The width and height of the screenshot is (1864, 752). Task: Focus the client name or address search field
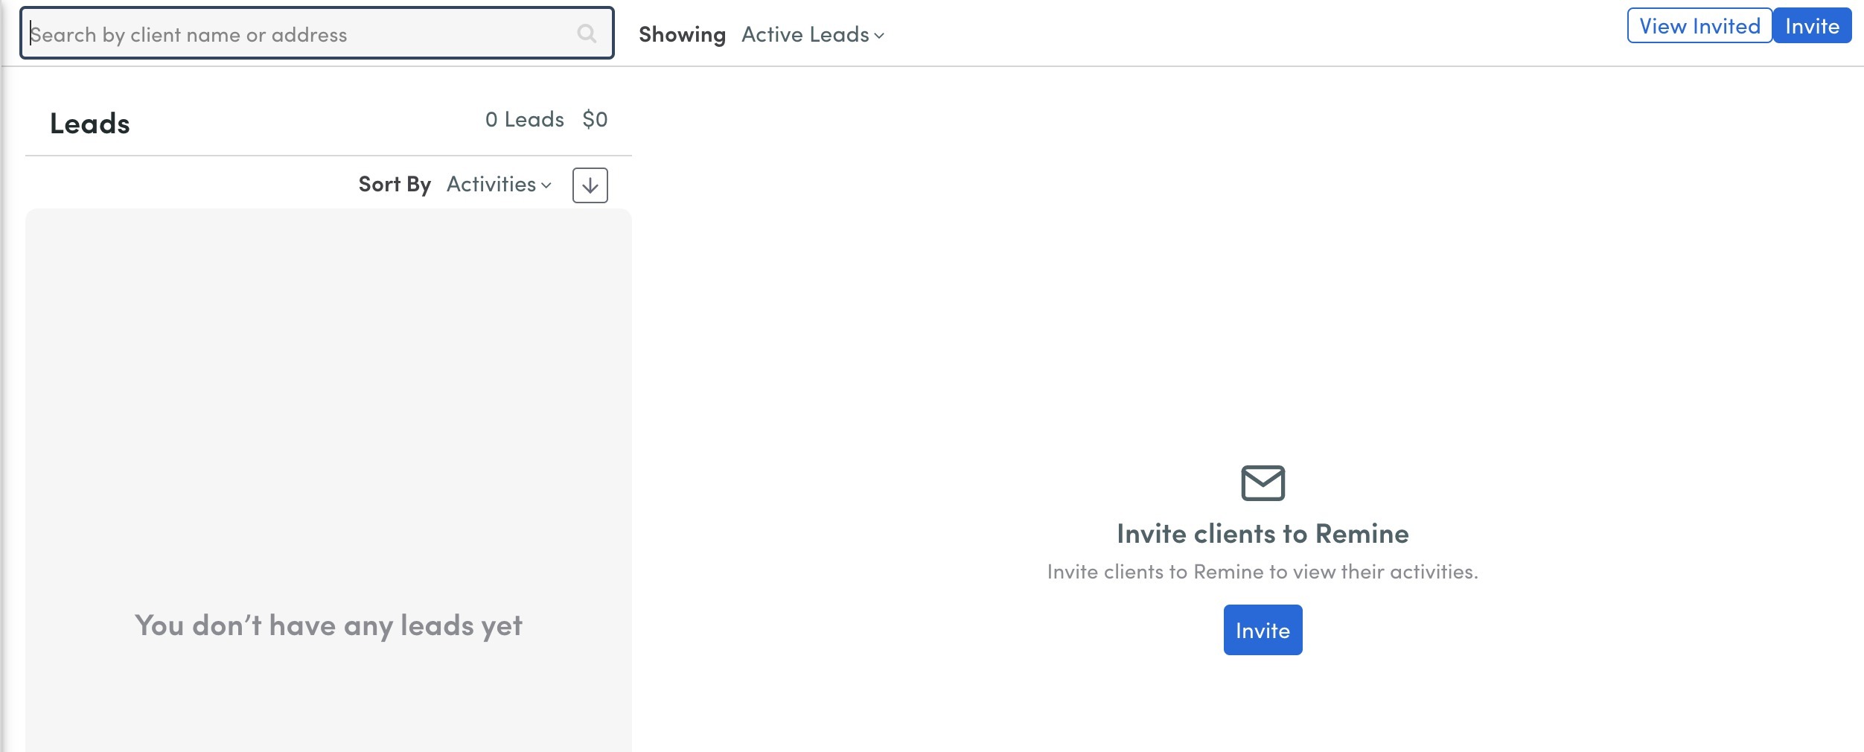click(x=317, y=34)
